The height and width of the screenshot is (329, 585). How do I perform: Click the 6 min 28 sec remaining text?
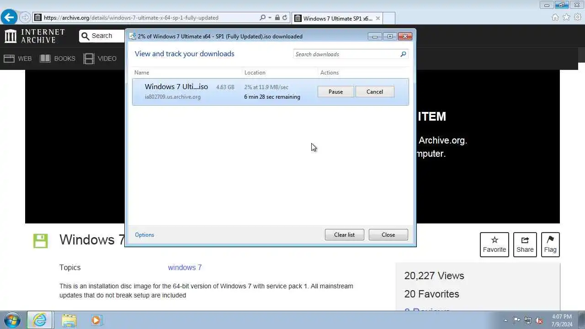point(272,97)
